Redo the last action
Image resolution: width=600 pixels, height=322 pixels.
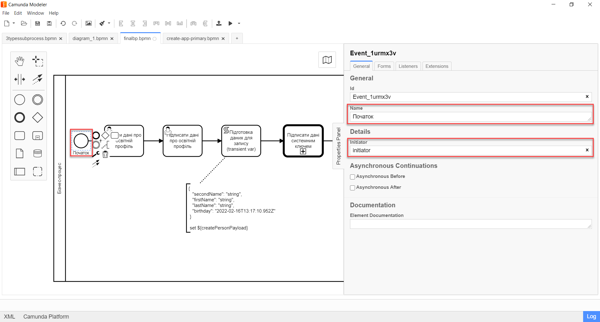point(74,23)
